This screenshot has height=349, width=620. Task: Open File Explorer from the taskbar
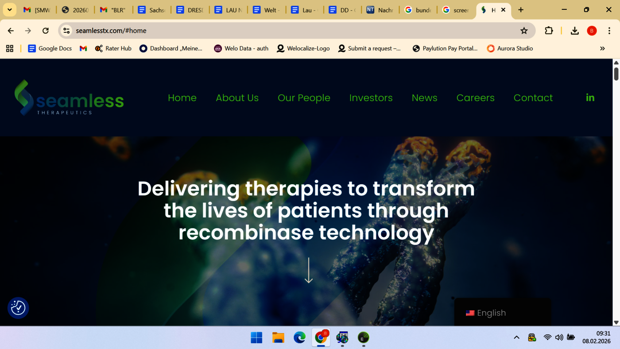click(278, 337)
